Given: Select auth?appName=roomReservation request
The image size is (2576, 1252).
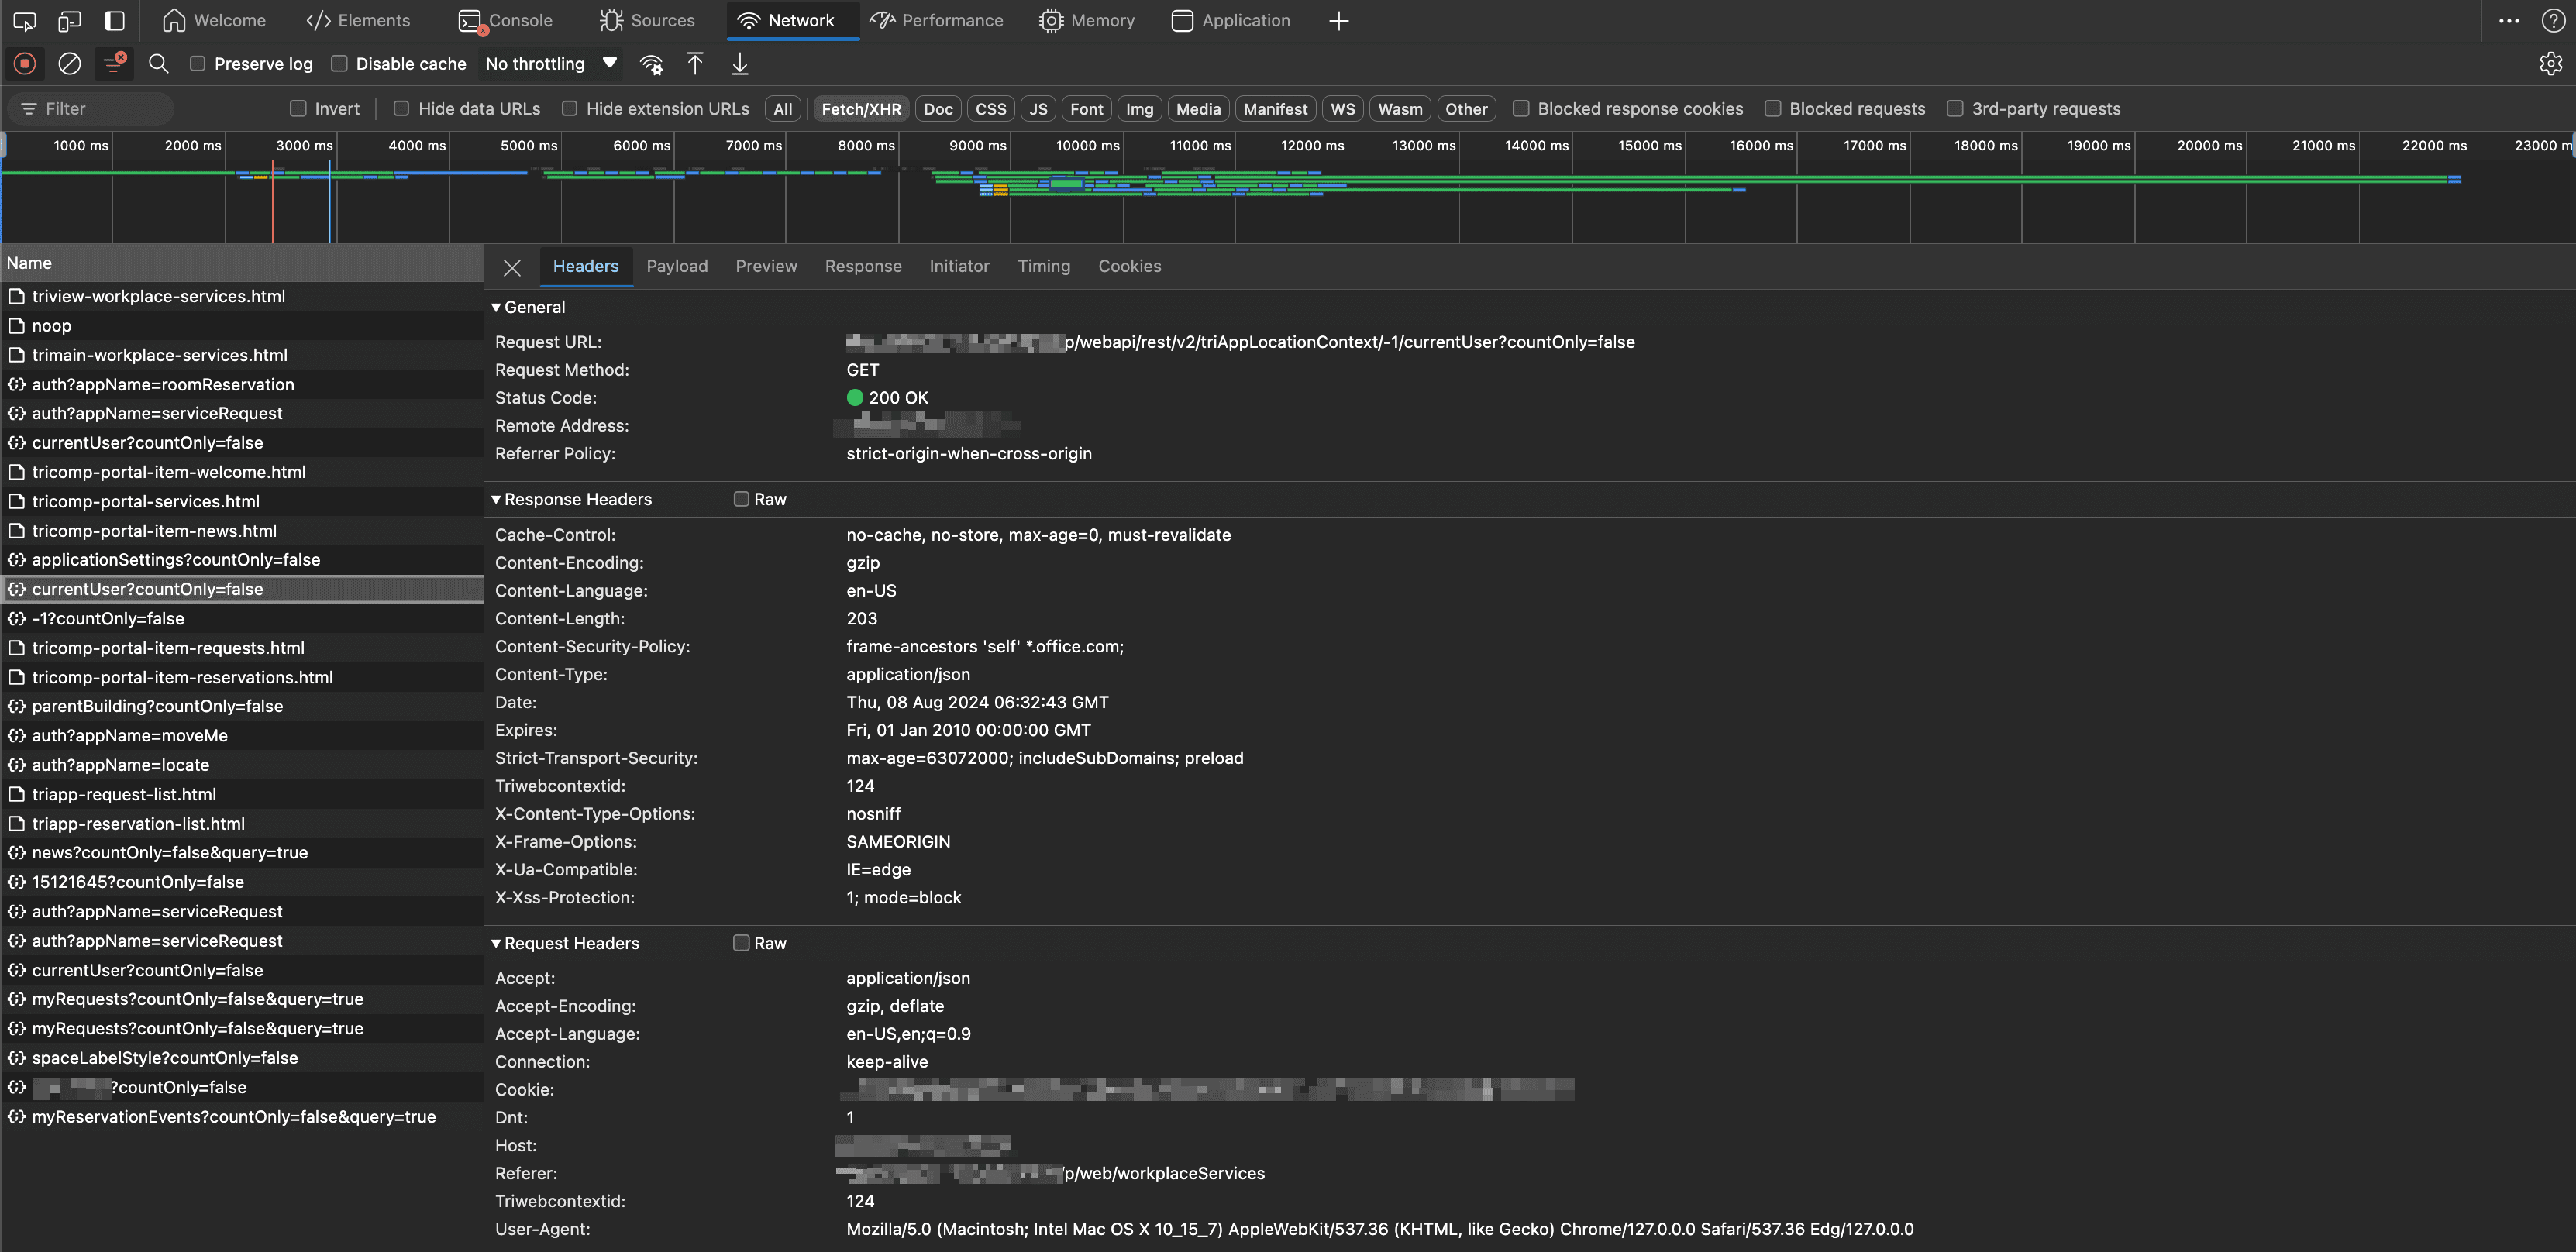Looking at the screenshot, I should pyautogui.click(x=242, y=384).
